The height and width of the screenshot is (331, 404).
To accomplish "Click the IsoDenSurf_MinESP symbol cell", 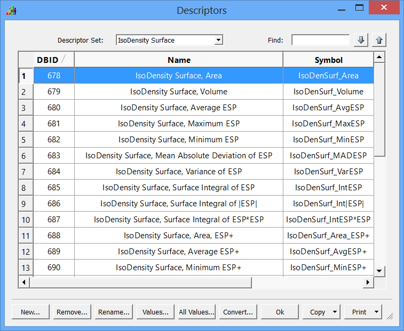I will (x=329, y=140).
